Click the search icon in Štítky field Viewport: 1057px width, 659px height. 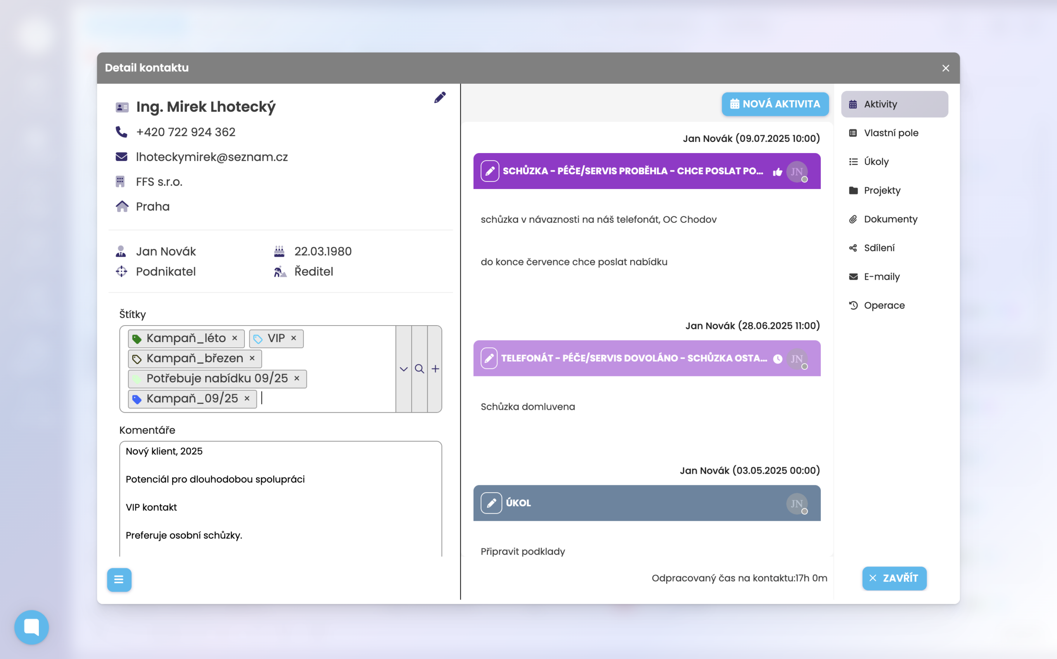coord(419,369)
